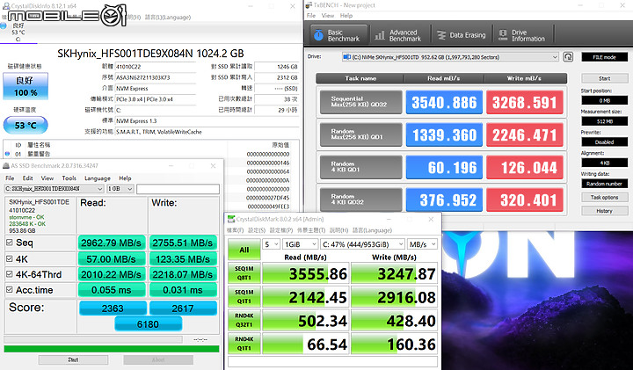Click Measurement size 512 MB field
633x370 pixels.
pos(604,121)
